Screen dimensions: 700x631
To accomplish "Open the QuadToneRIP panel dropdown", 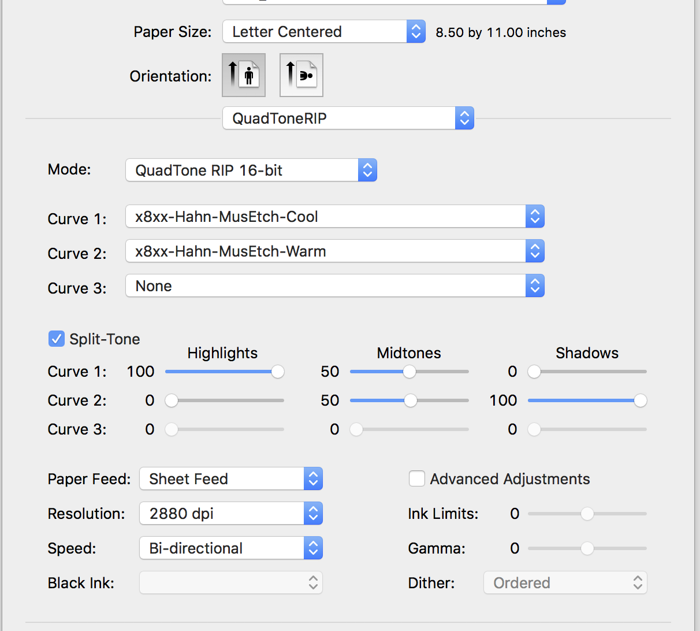I will [x=348, y=118].
